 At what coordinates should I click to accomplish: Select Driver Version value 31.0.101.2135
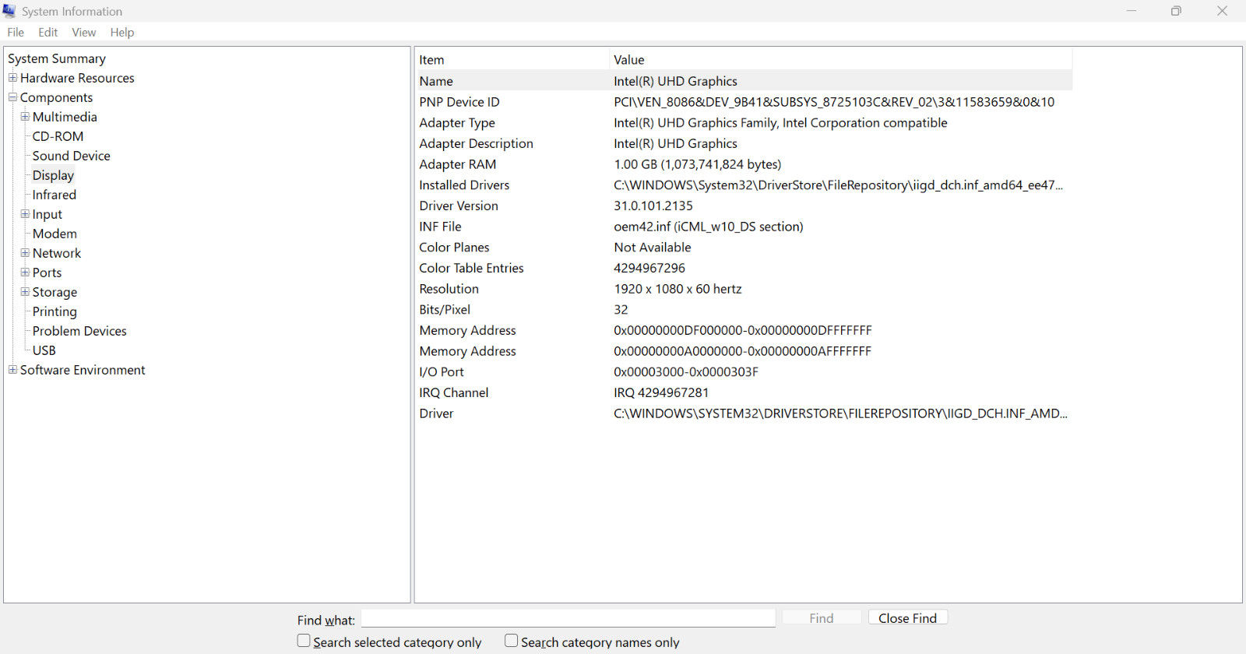[653, 206]
